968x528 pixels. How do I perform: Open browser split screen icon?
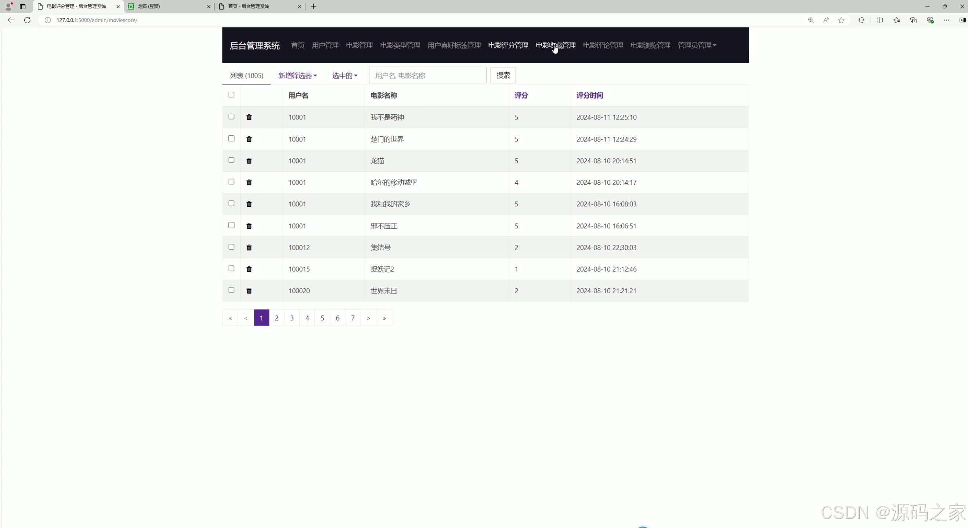(x=879, y=20)
